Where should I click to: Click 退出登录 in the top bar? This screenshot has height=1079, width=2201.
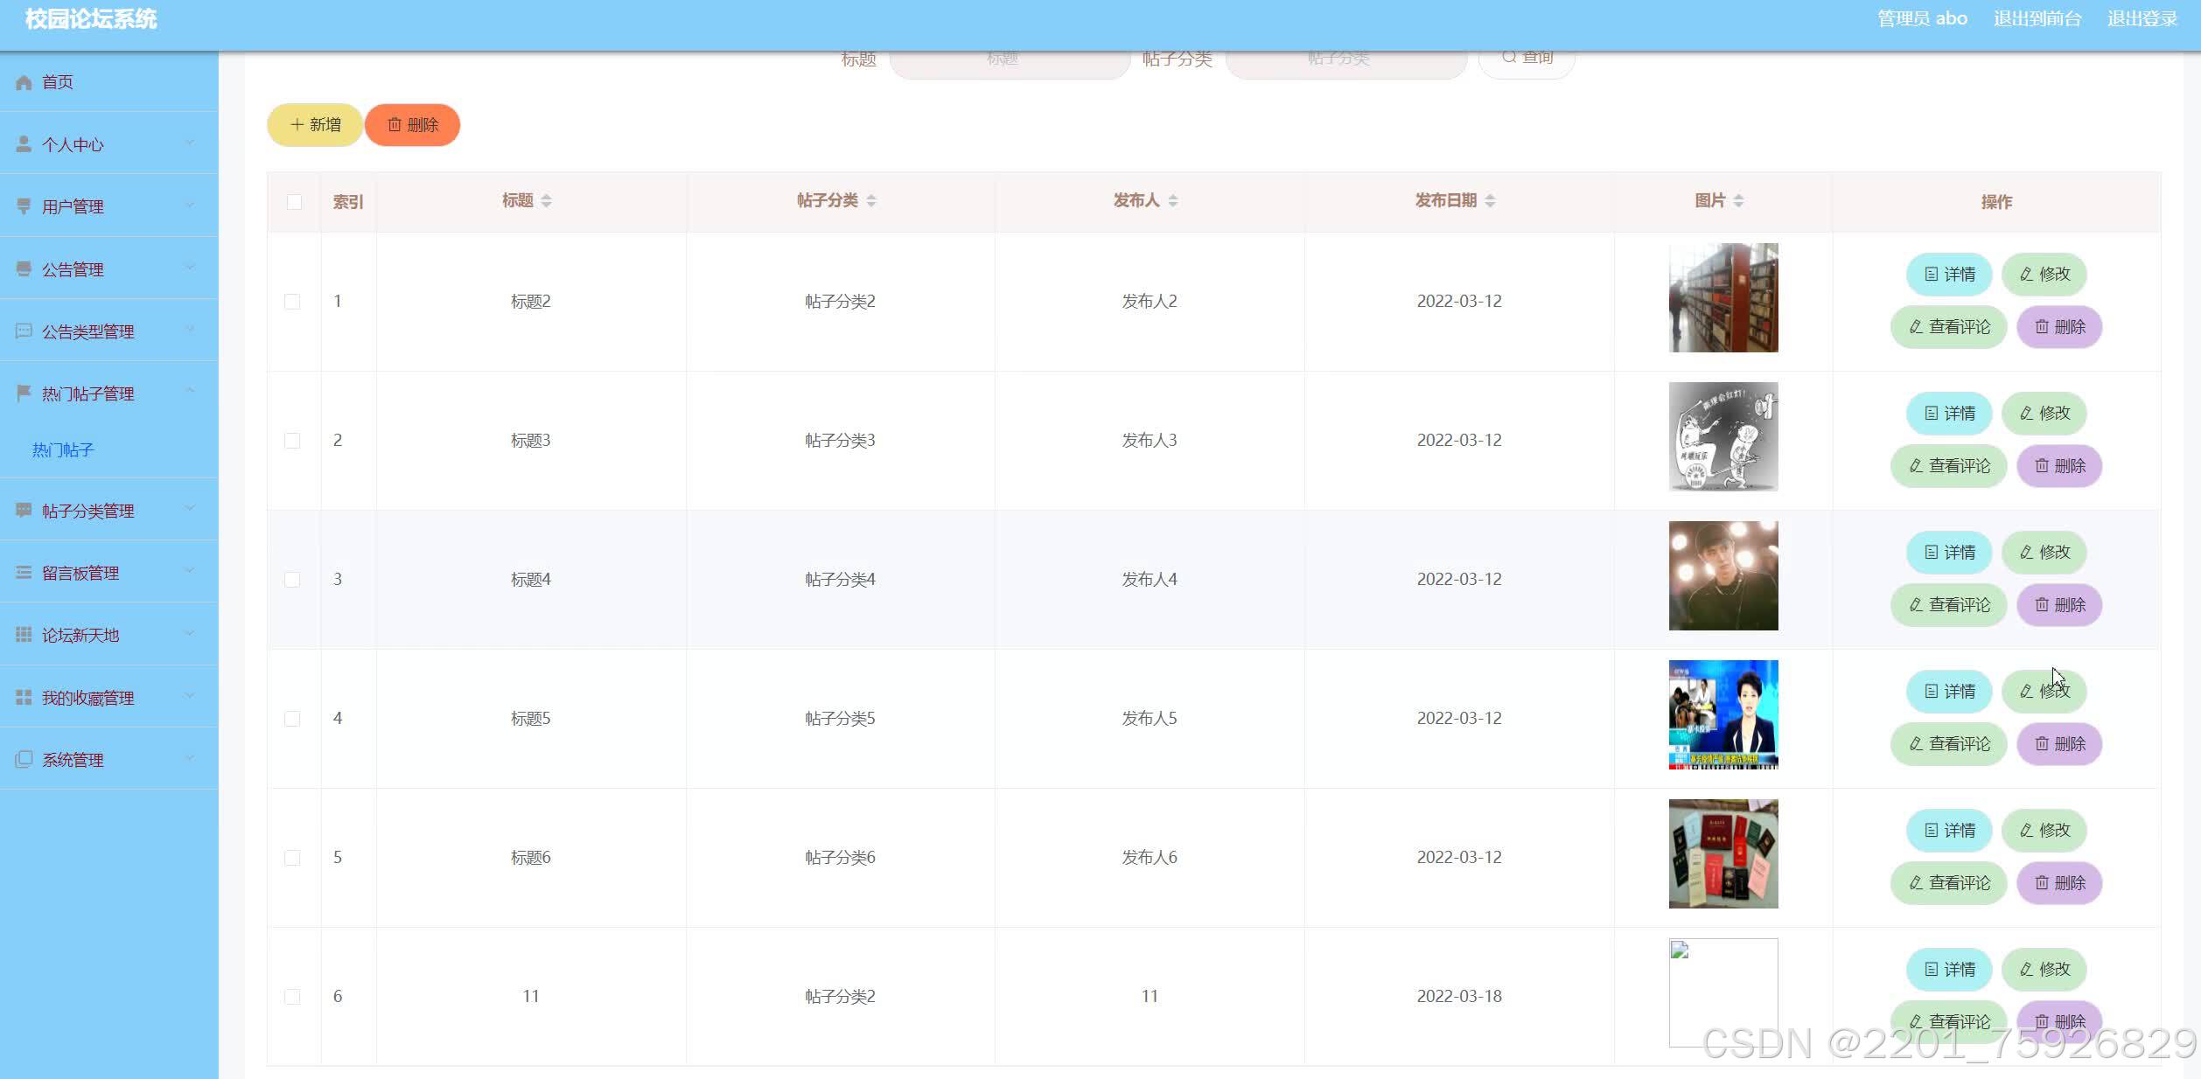click(x=2142, y=19)
